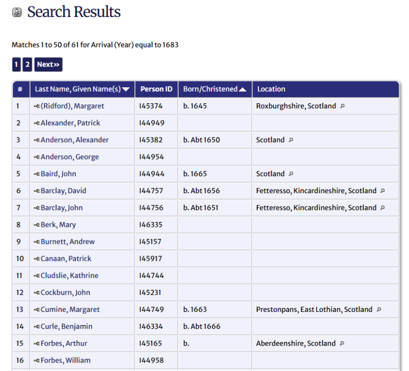The height and width of the screenshot is (371, 409).
Task: Click the Next» pagination button
Action: click(48, 64)
